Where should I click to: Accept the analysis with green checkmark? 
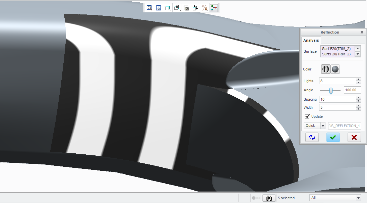333,137
